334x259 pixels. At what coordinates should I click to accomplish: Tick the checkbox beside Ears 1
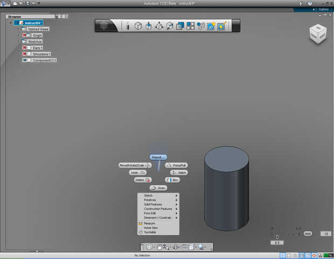(x=29, y=48)
